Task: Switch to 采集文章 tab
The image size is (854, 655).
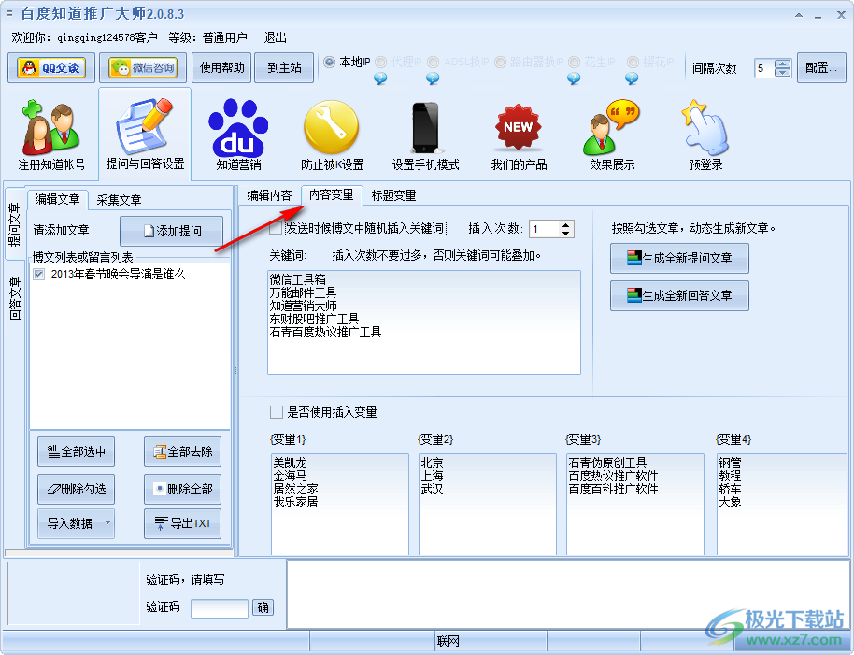Action: coord(119,200)
